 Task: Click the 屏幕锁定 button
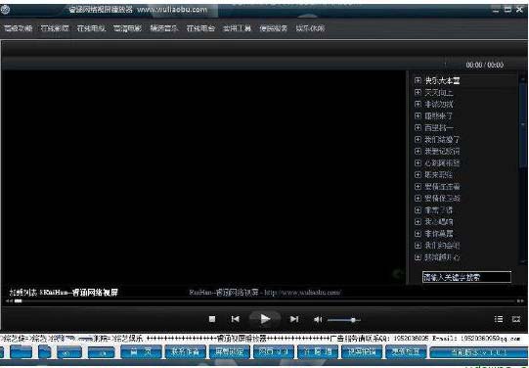click(x=230, y=352)
